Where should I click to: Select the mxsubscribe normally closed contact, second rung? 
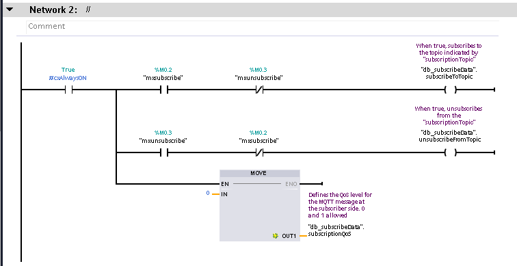coord(259,152)
